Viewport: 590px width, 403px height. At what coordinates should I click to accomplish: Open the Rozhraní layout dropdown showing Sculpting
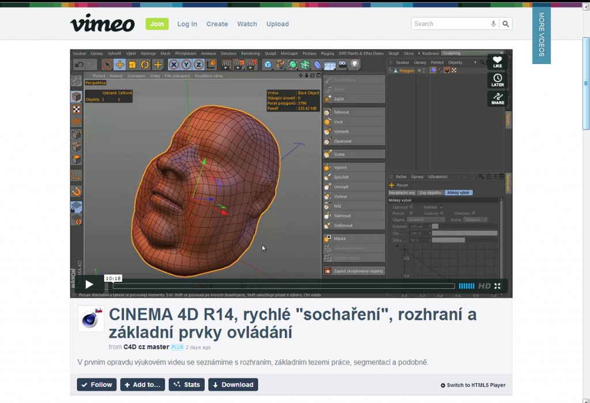472,54
